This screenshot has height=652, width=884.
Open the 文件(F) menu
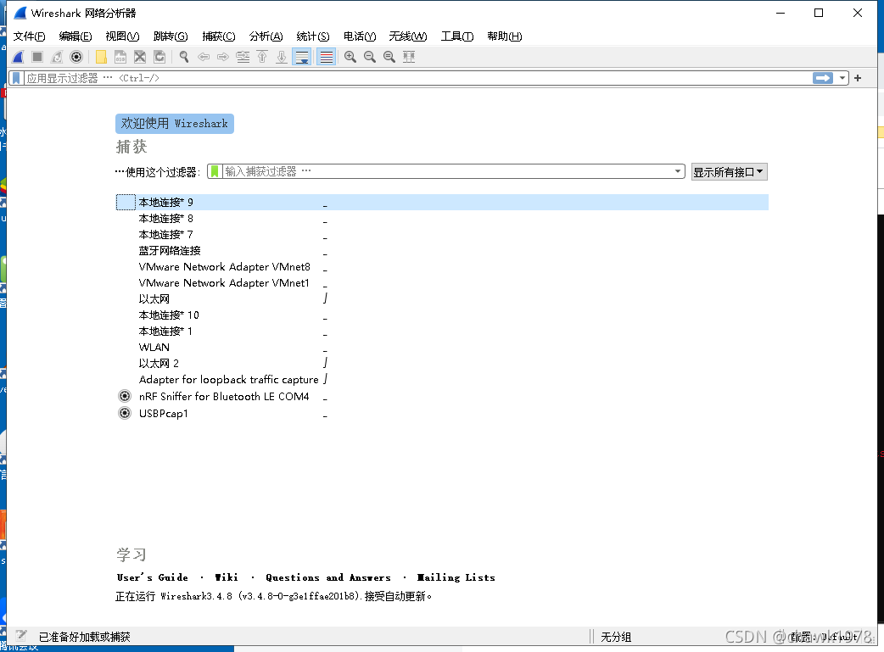point(30,36)
